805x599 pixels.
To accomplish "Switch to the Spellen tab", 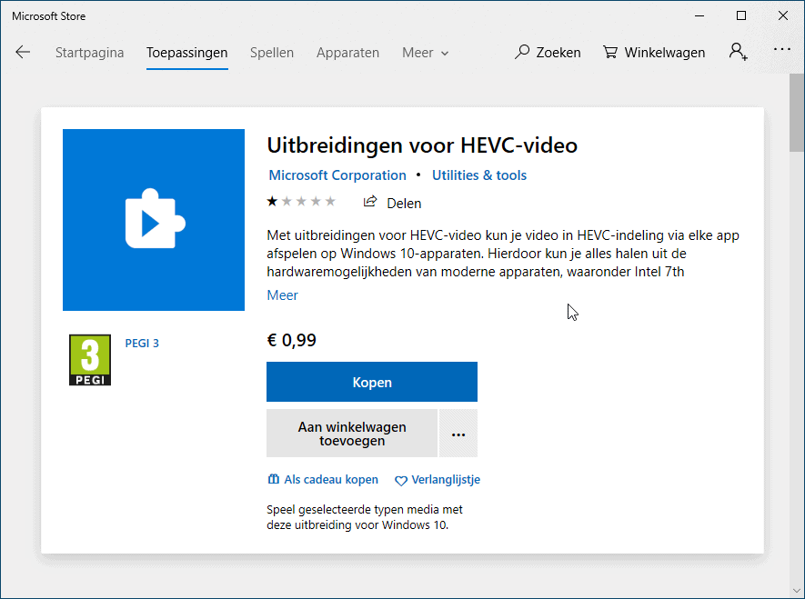I will tap(271, 52).
